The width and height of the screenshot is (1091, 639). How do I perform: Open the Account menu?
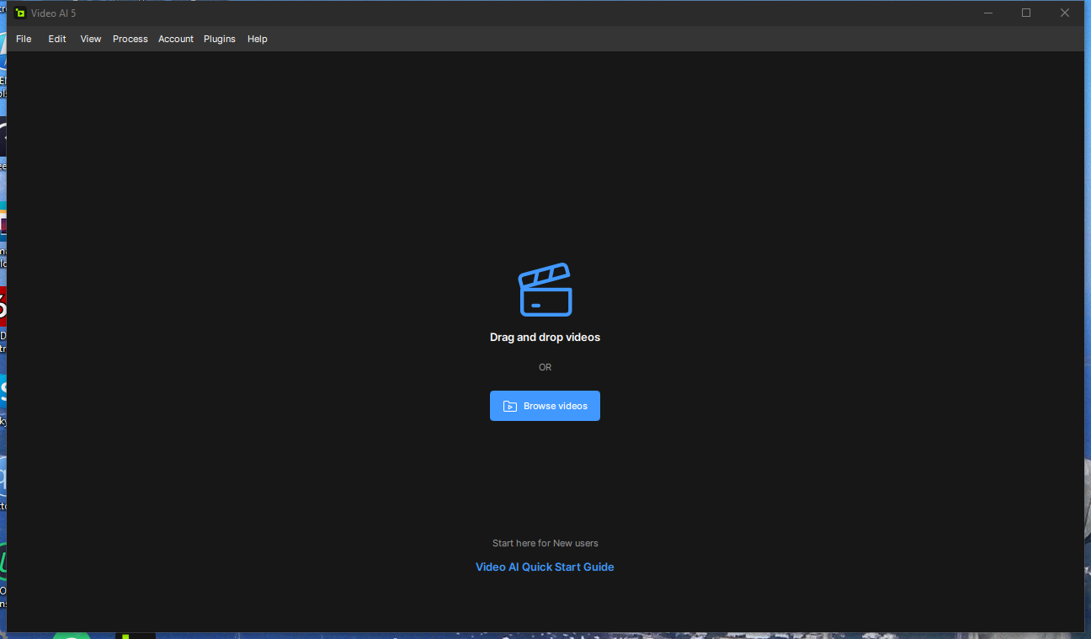tap(176, 39)
